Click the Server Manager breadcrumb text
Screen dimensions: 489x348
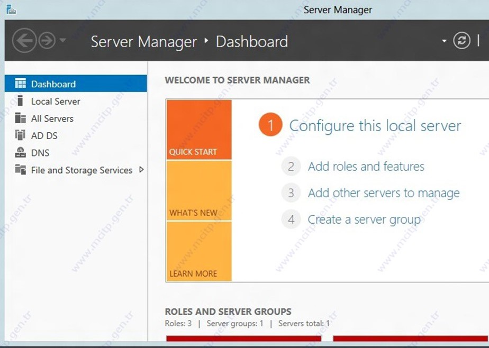coord(144,41)
